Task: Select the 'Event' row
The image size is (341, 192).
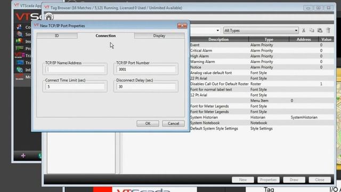Action: 262,45
